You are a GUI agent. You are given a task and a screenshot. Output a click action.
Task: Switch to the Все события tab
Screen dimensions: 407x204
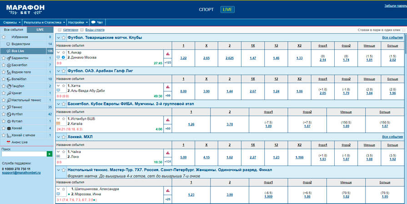14,30
